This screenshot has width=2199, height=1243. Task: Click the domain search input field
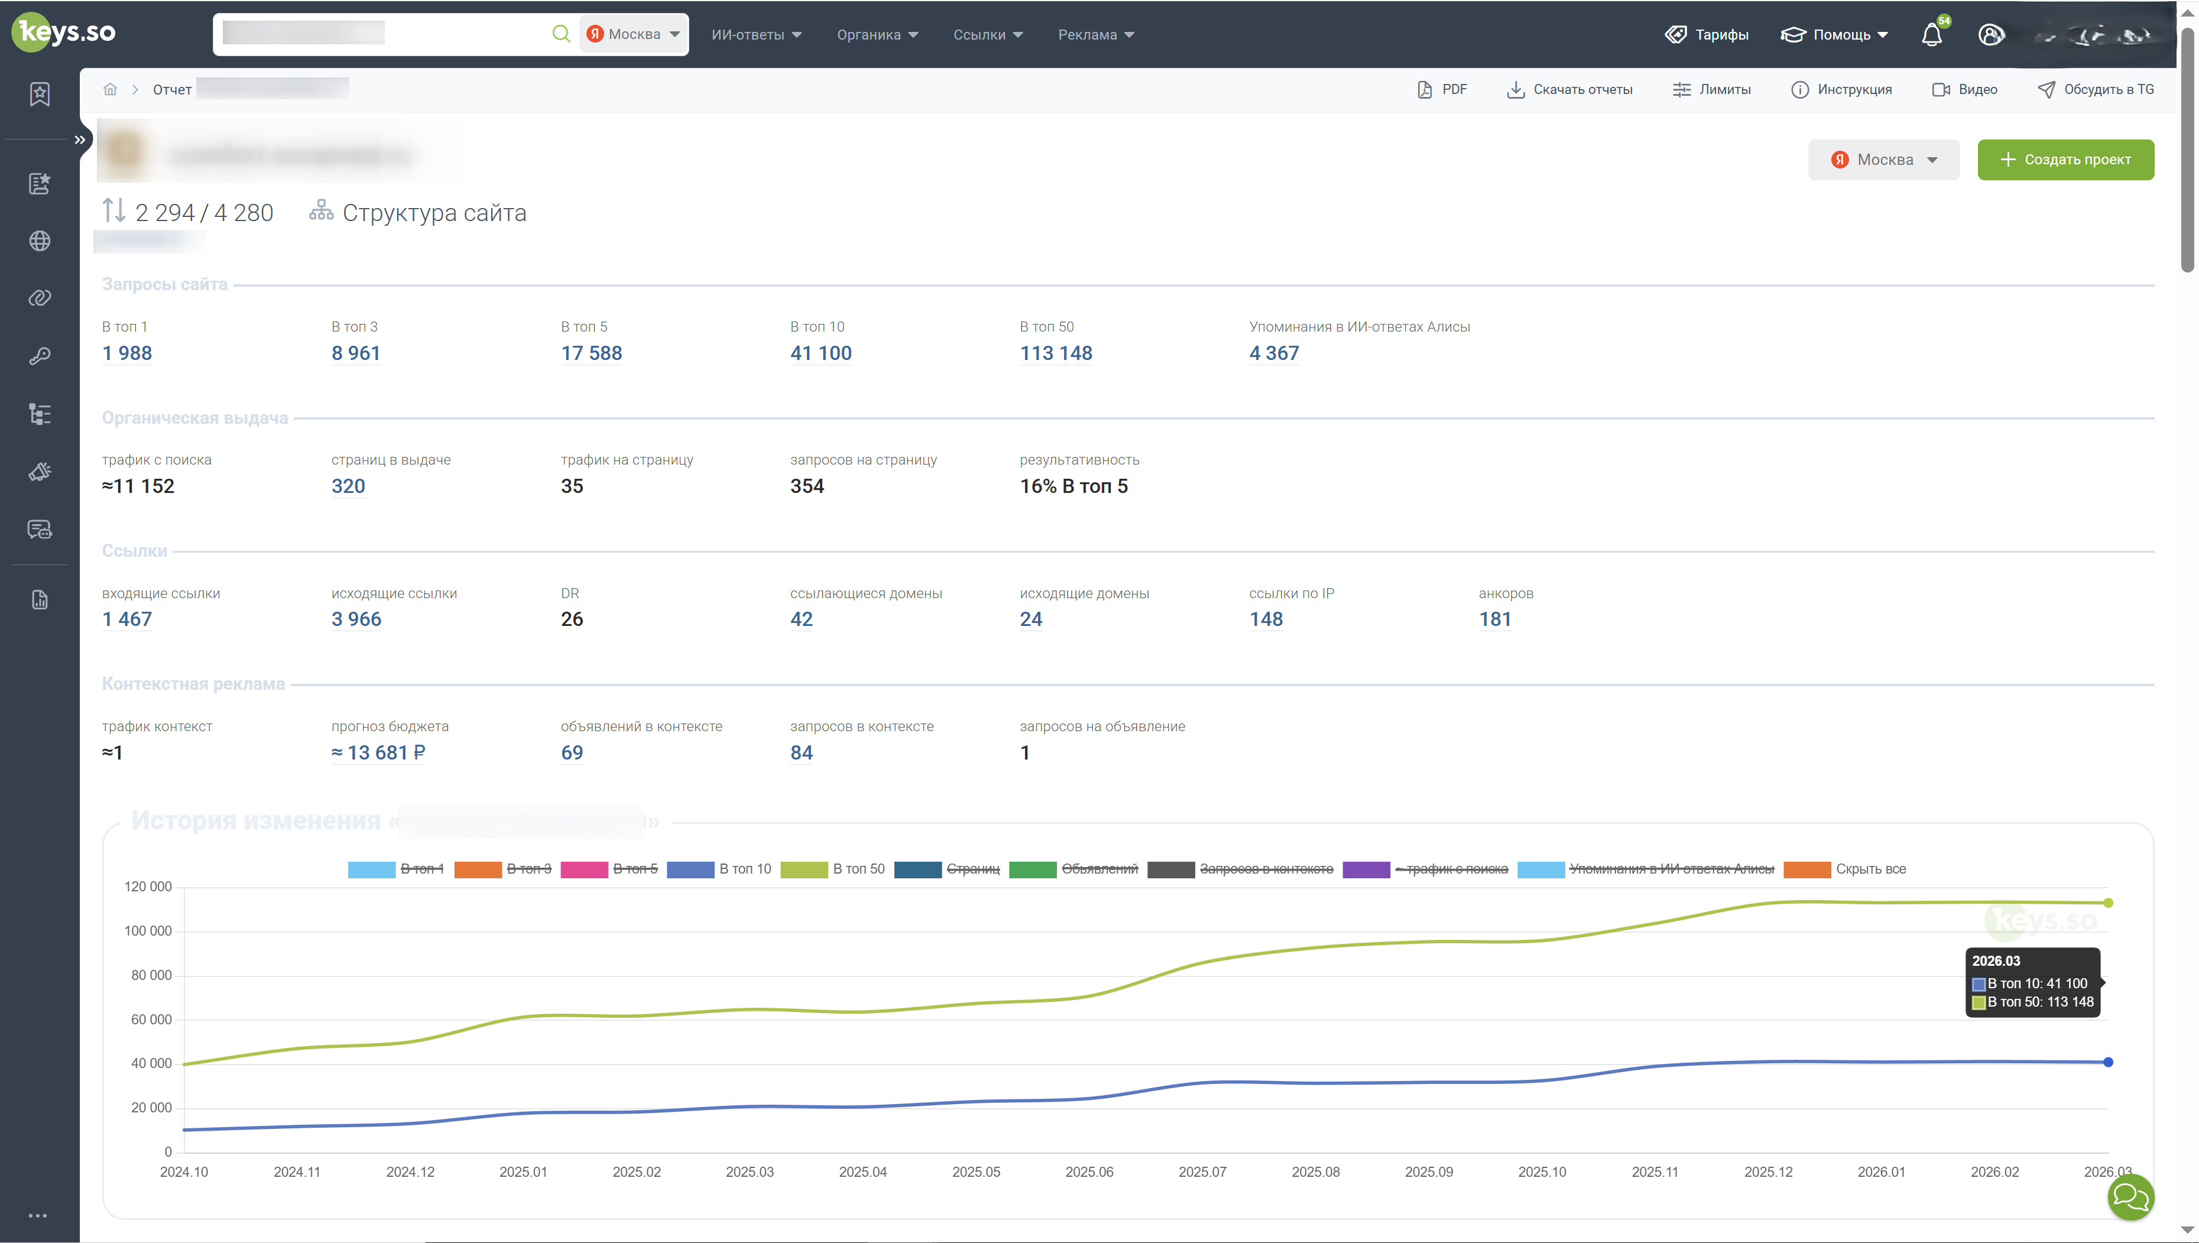[x=384, y=33]
